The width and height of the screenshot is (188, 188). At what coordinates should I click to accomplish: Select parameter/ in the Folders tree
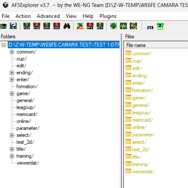pos(28,128)
